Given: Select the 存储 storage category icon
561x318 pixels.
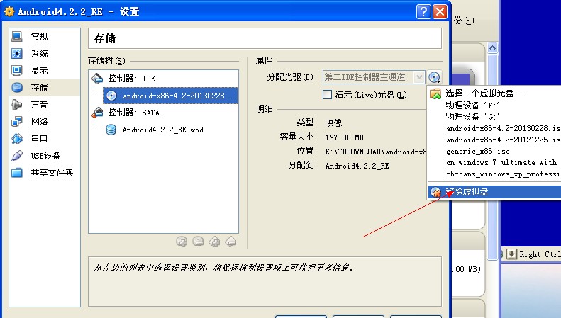Looking at the screenshot, I should pos(17,88).
